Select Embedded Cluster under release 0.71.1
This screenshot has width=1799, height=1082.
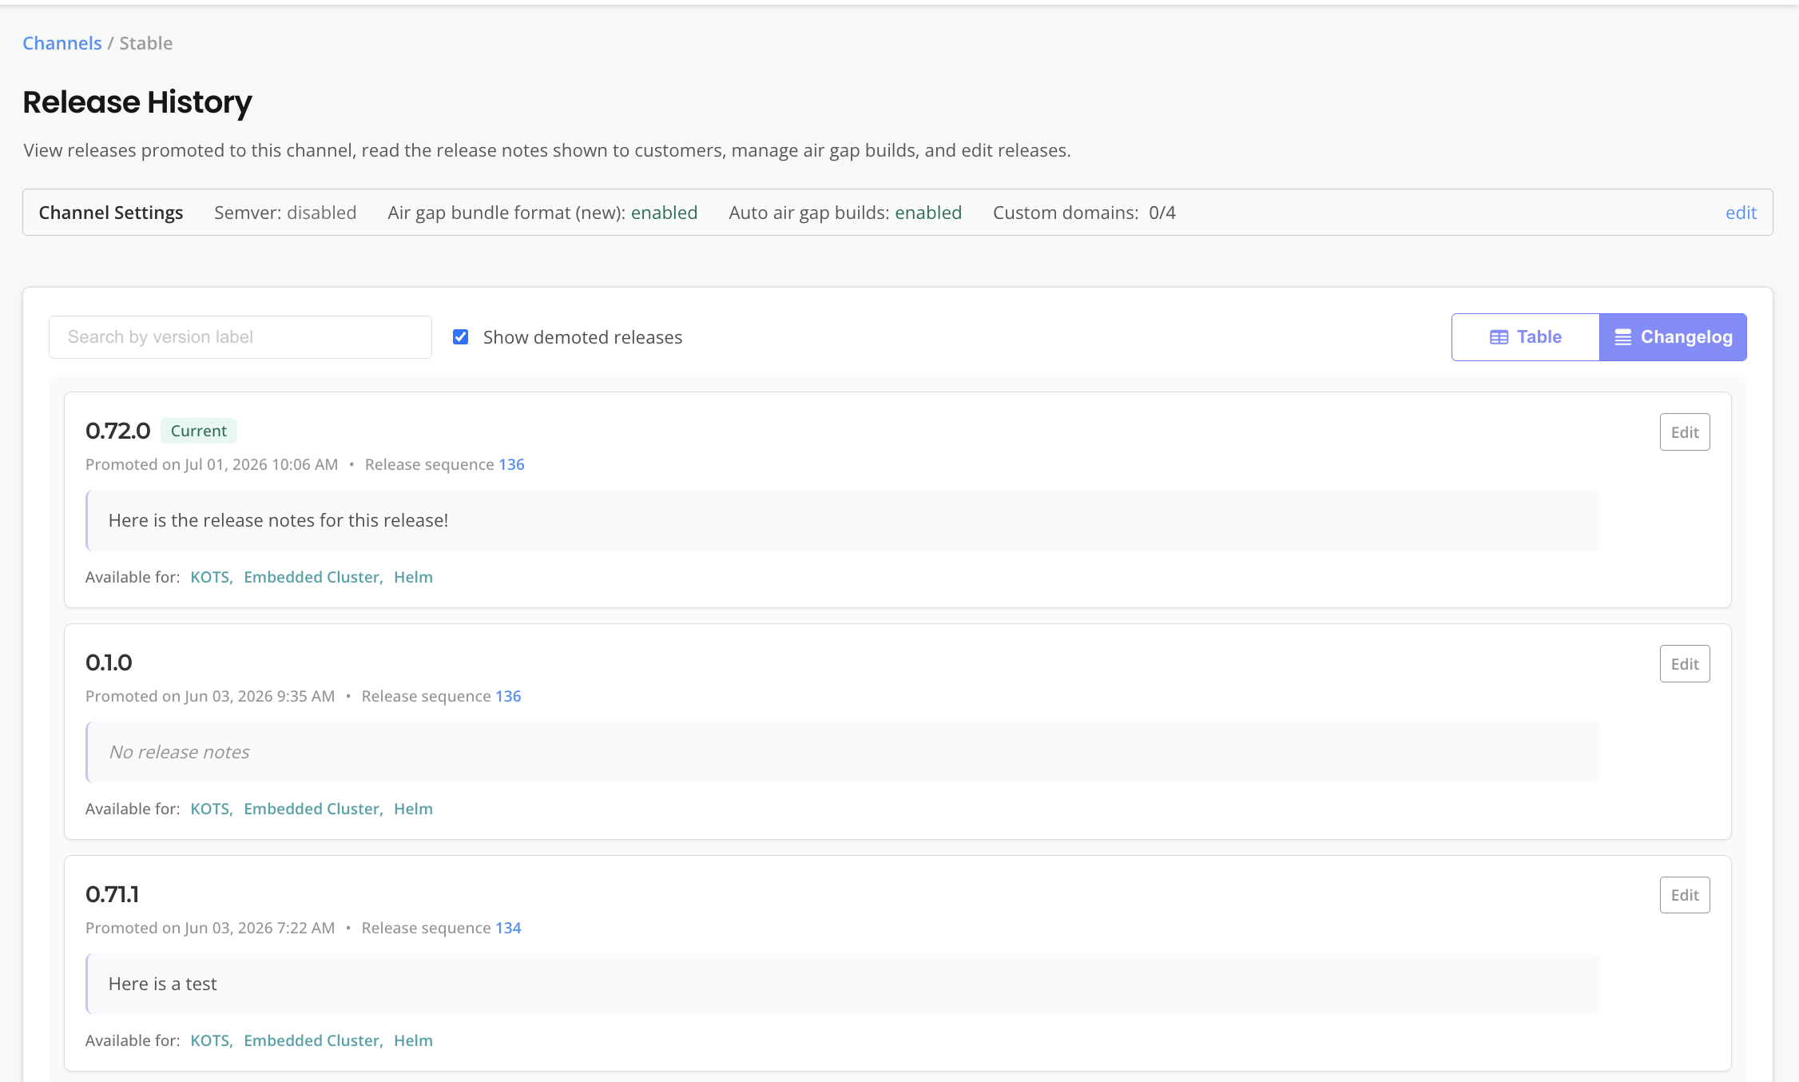(312, 1040)
